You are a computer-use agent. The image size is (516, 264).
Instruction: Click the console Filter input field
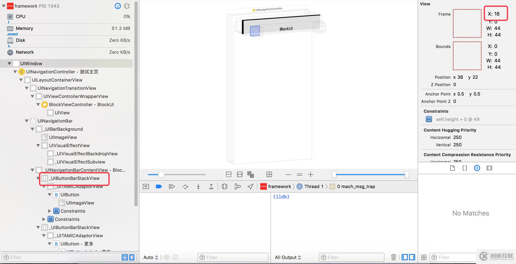click(x=352, y=257)
